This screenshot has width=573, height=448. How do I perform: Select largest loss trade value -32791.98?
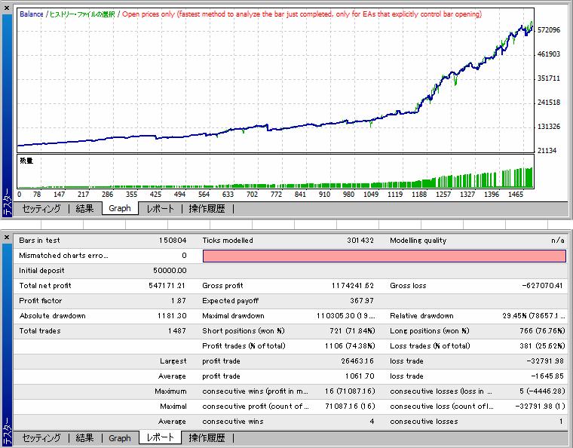coord(545,361)
